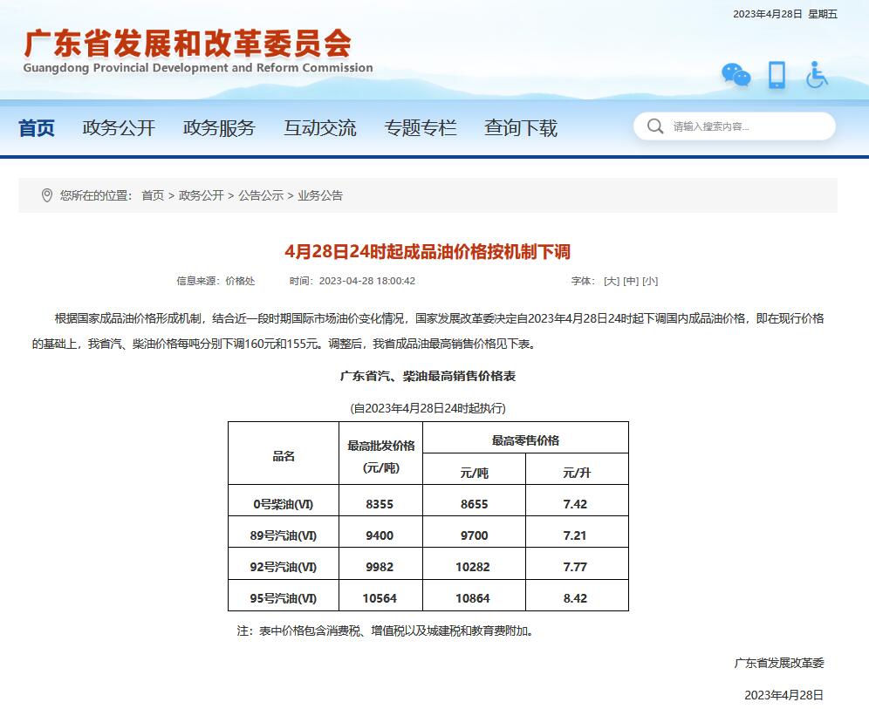Click table caption 广东省汽、柴油最高销售价格表
Screen dimensions: 869x709
tap(428, 376)
